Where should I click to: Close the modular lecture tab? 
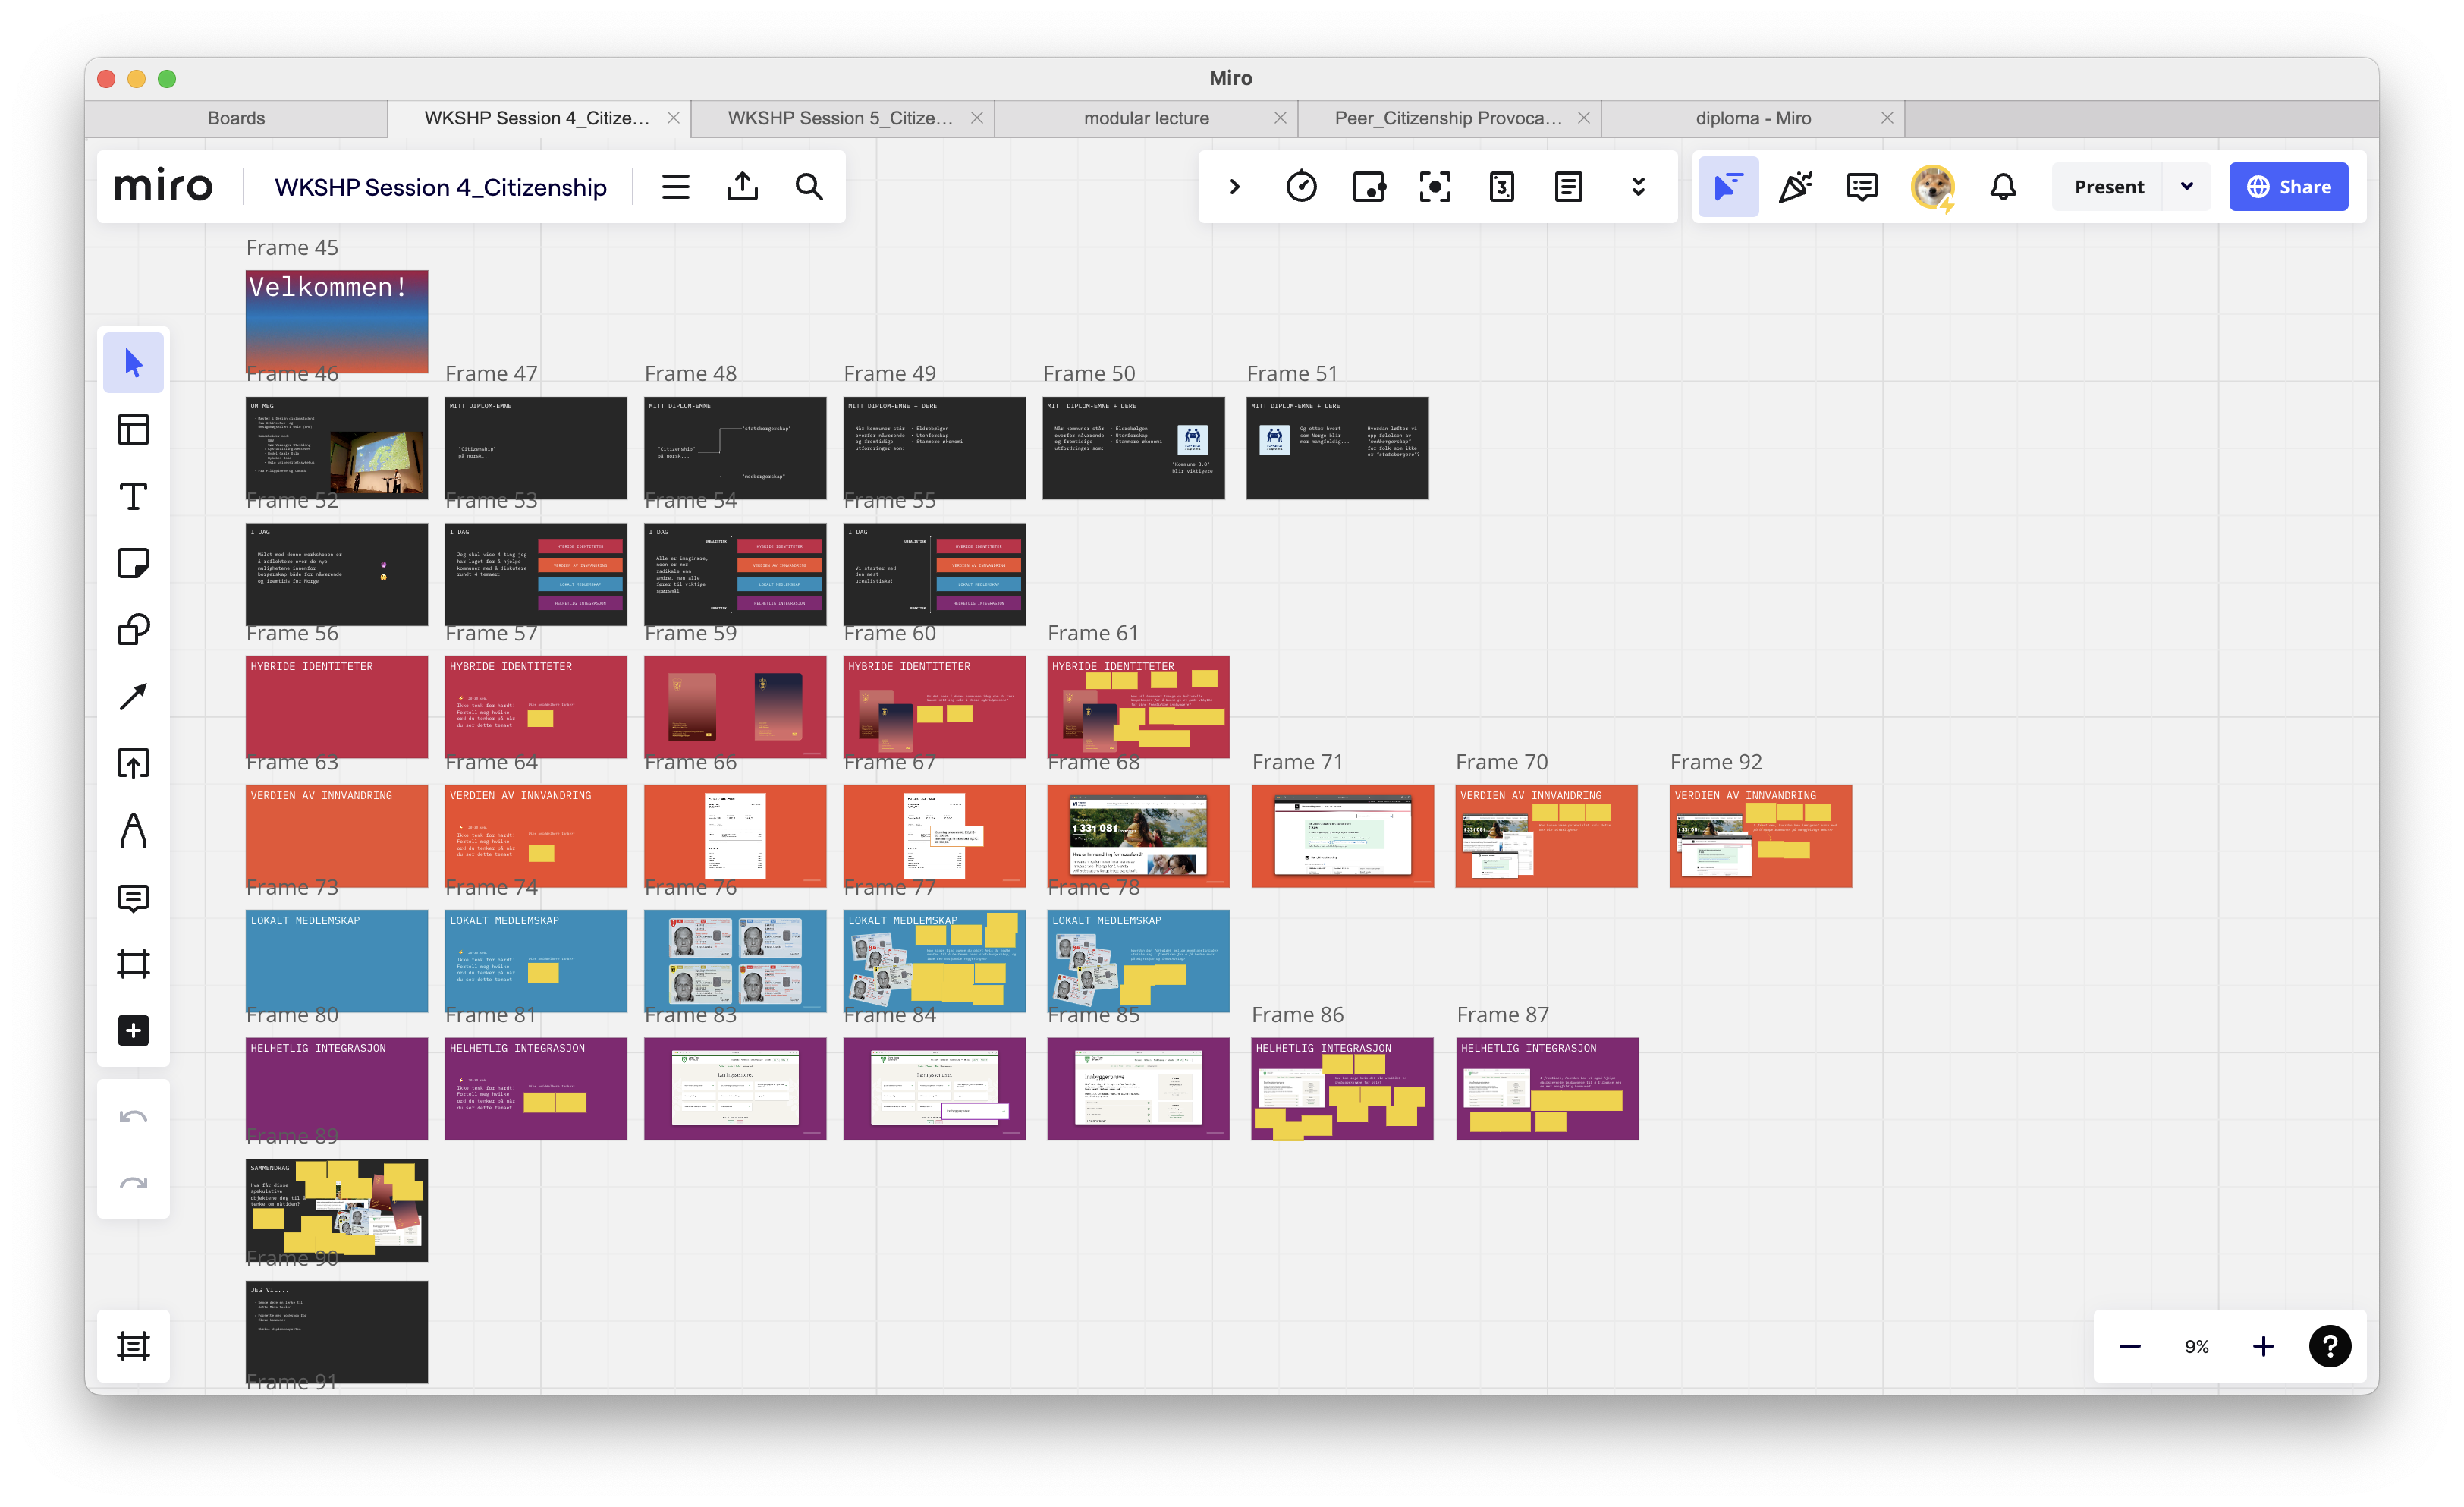[1280, 118]
